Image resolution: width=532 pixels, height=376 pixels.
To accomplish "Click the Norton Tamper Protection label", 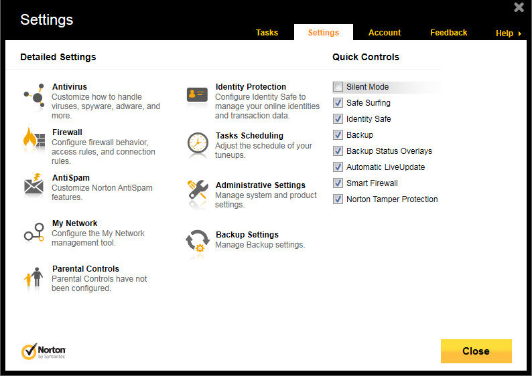I will tap(392, 199).
